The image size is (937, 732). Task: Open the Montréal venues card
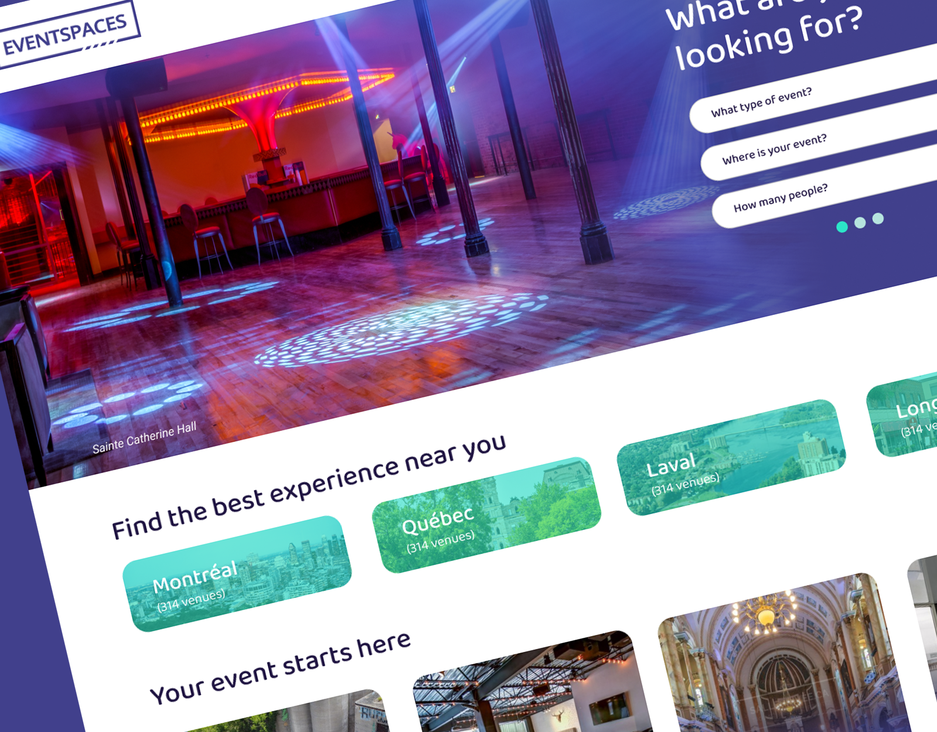[237, 574]
